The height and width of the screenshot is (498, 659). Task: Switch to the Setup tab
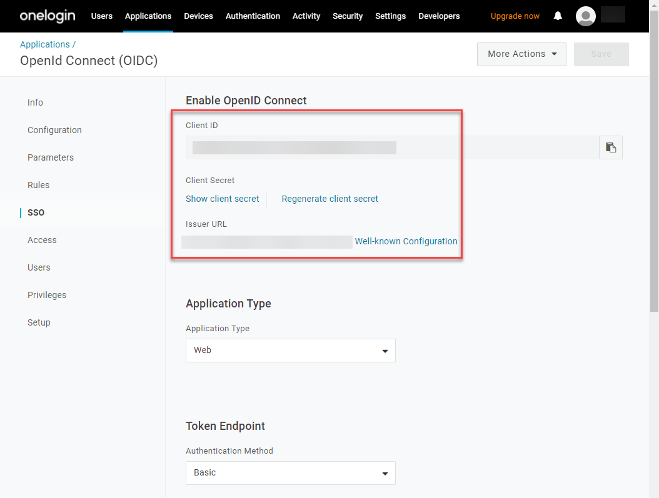click(x=39, y=322)
